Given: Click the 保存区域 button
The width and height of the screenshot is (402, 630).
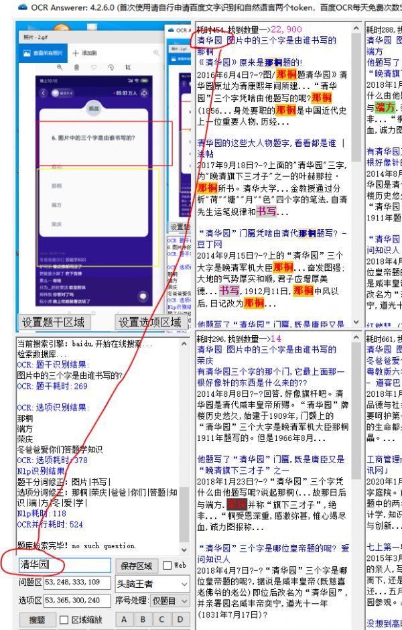Looking at the screenshot, I should [x=136, y=566].
